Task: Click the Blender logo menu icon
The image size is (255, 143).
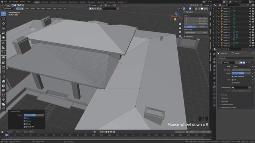Action: (x=2, y=2)
